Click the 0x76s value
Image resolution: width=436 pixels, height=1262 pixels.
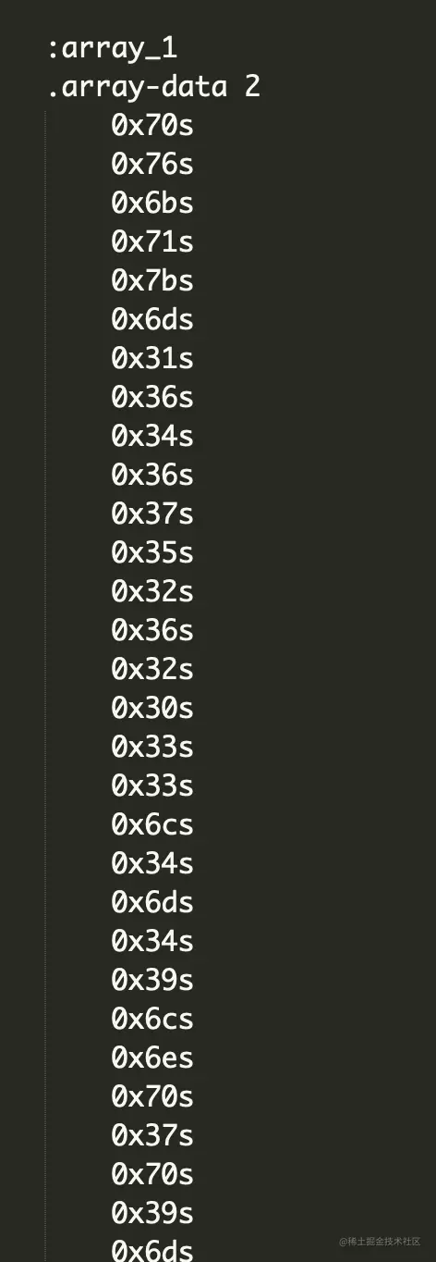[152, 165]
